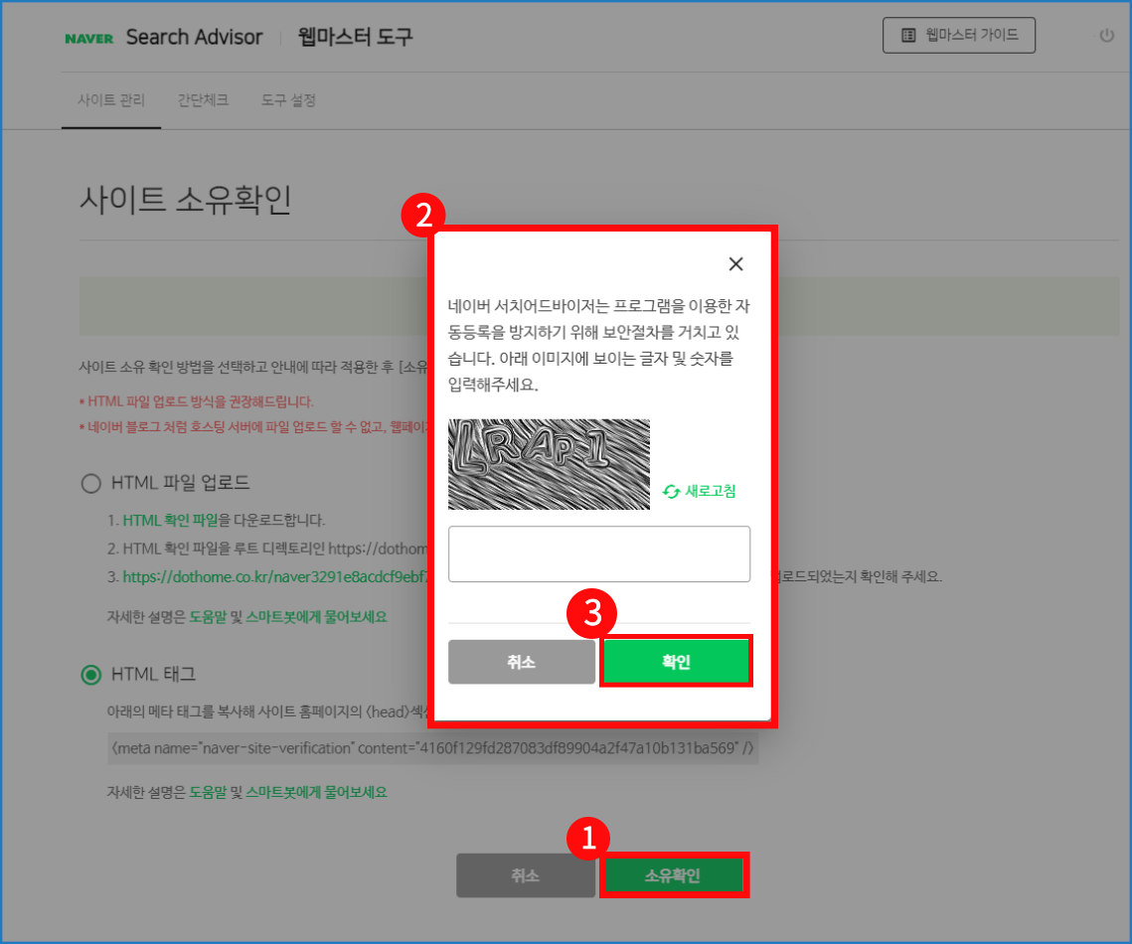Open the 도구 설정 tab
The width and height of the screenshot is (1132, 944).
coord(288,100)
